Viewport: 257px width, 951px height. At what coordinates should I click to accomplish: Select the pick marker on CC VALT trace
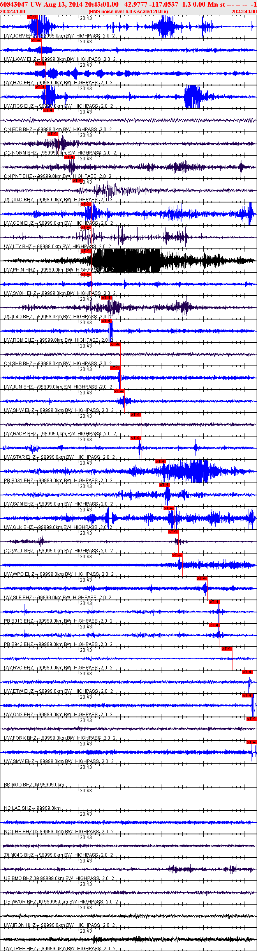[x=173, y=532]
